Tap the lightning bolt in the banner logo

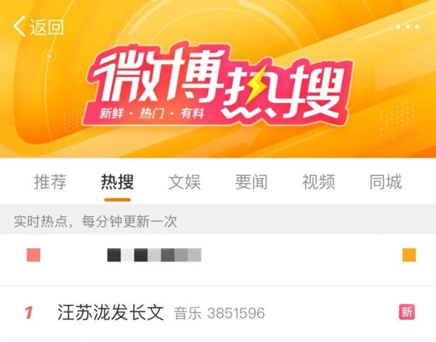click(256, 85)
